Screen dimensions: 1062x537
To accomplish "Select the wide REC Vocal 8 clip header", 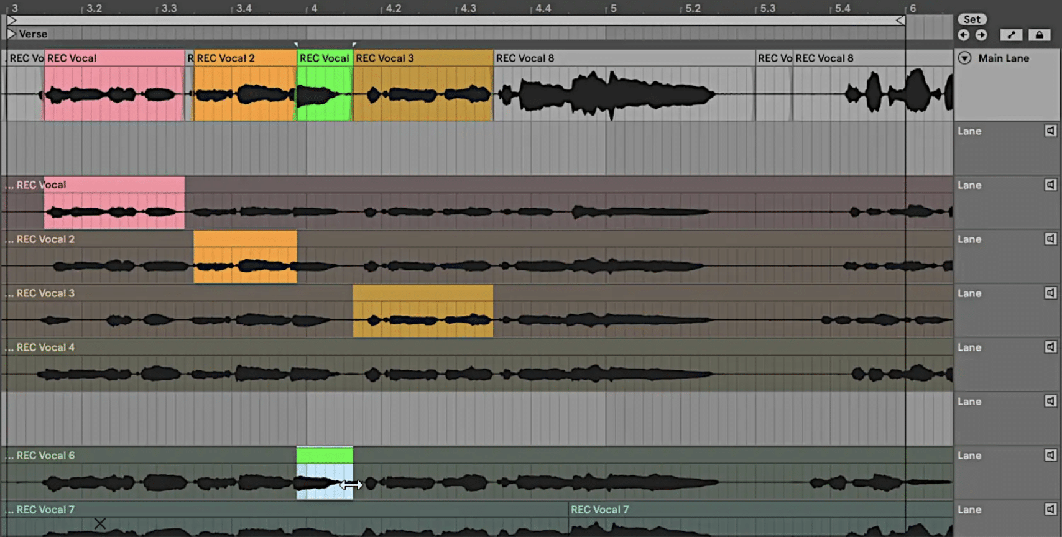I will tap(624, 58).
